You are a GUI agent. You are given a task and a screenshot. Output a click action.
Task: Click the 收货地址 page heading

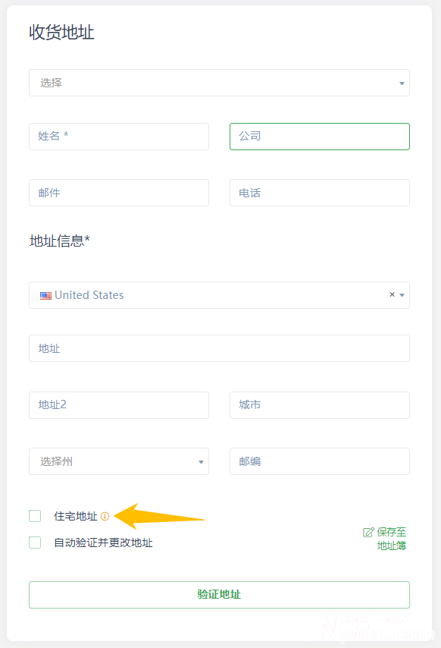[61, 33]
